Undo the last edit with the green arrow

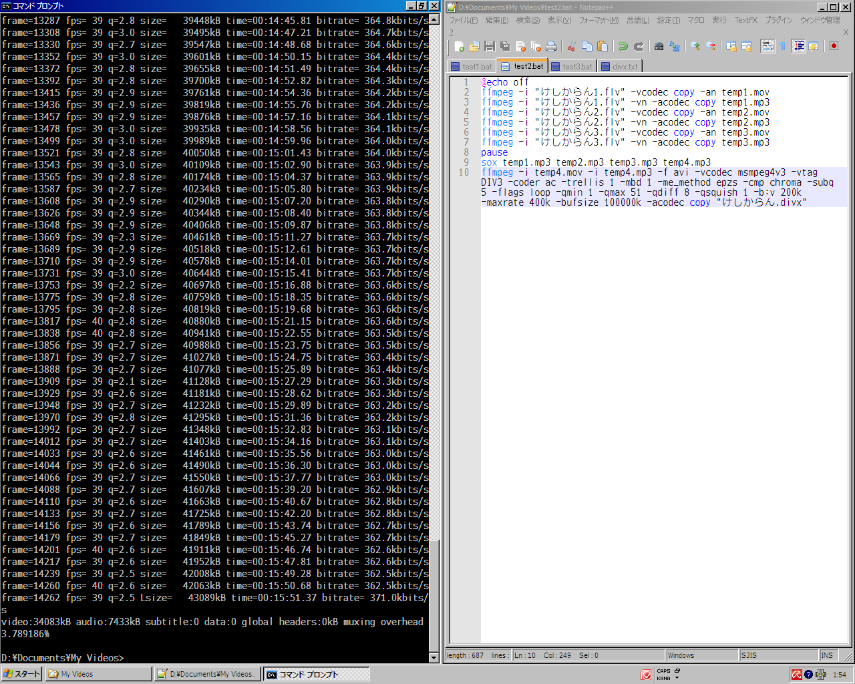tap(623, 46)
